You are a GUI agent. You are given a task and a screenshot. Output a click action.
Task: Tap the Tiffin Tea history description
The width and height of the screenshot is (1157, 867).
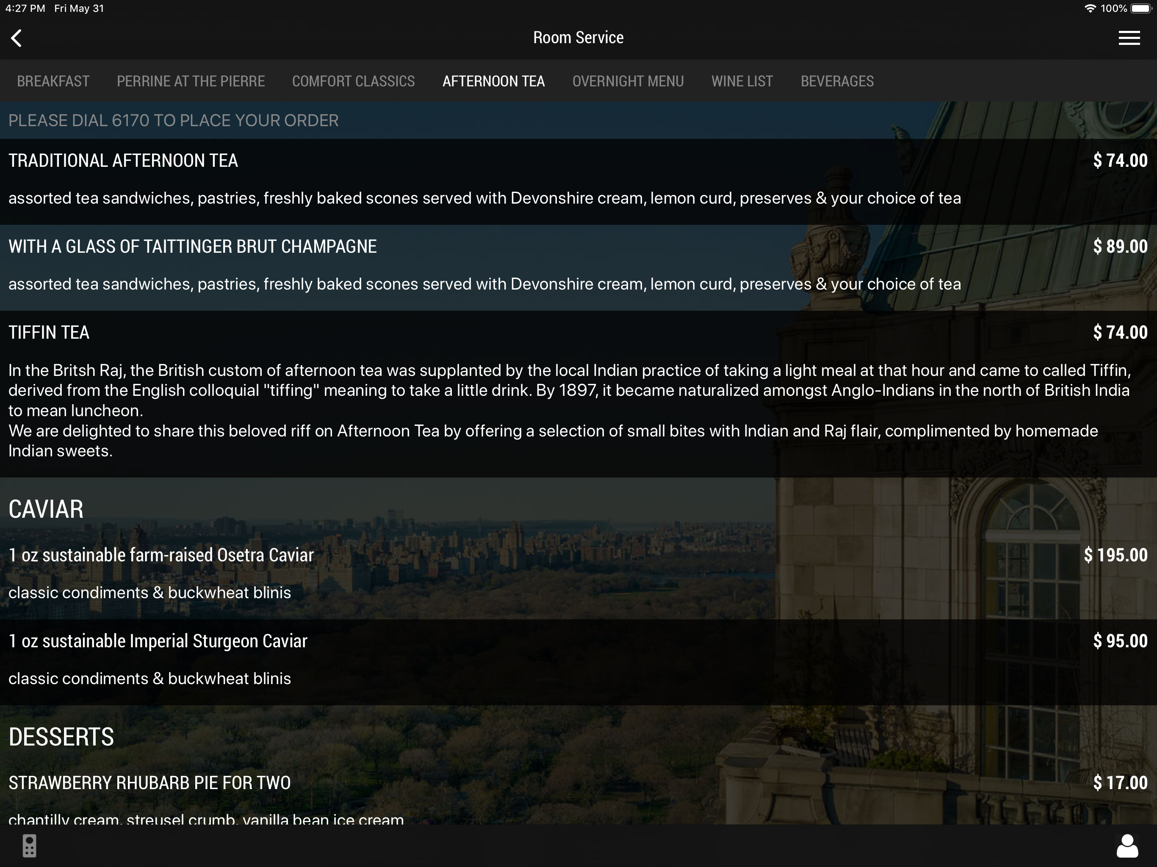pyautogui.click(x=570, y=411)
